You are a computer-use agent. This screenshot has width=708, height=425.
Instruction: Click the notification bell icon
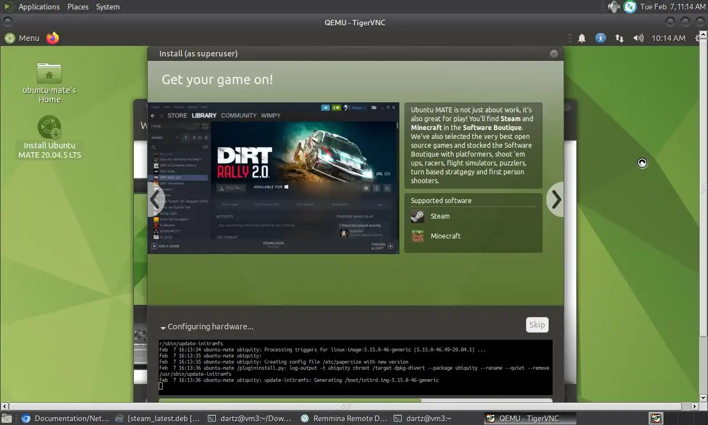pyautogui.click(x=582, y=38)
